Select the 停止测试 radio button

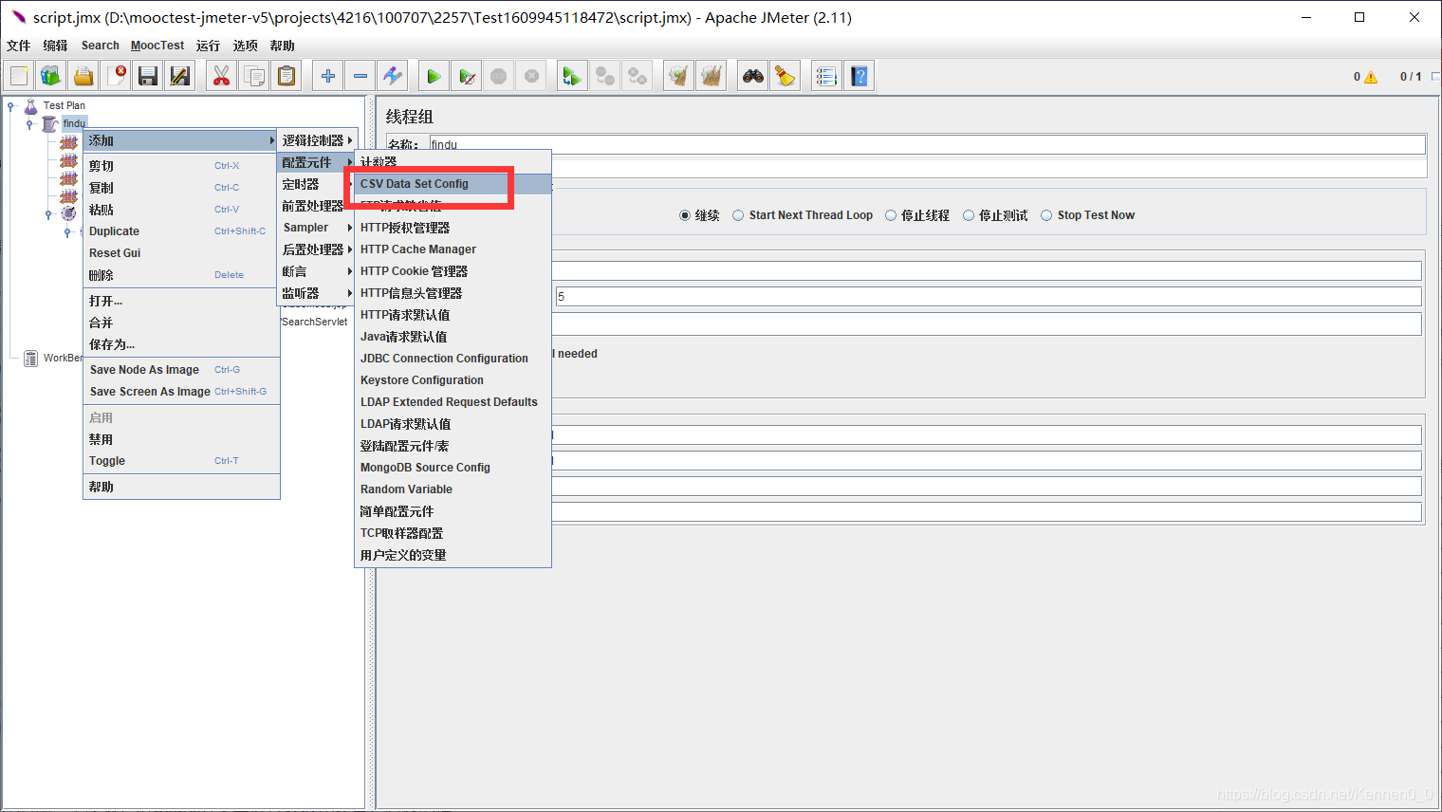tap(969, 215)
